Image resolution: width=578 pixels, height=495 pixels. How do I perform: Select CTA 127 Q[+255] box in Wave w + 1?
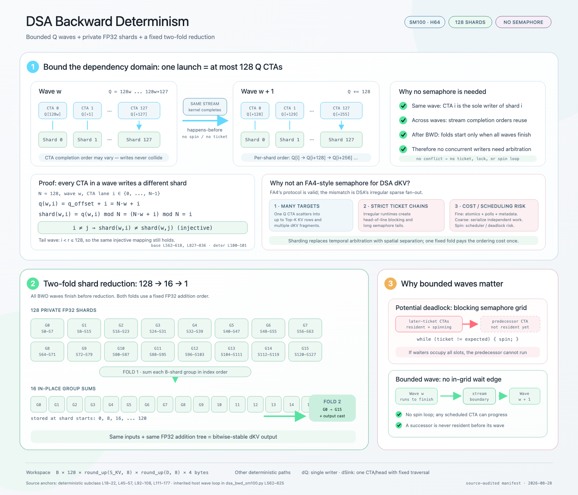(341, 111)
